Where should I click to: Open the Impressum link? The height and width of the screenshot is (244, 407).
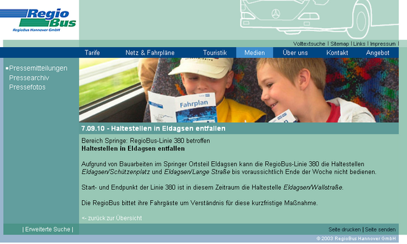(383, 44)
